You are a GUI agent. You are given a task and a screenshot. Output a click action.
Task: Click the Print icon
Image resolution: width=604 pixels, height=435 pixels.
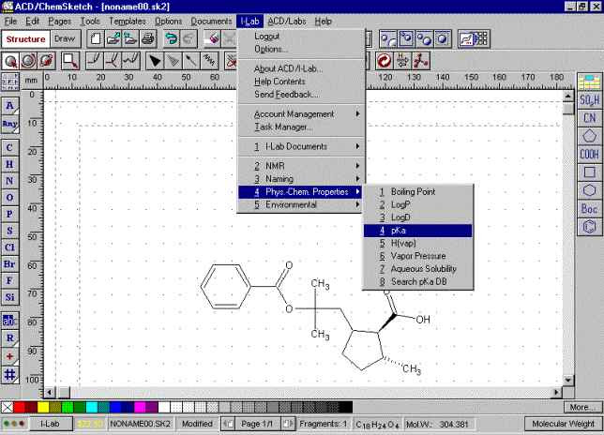148,38
